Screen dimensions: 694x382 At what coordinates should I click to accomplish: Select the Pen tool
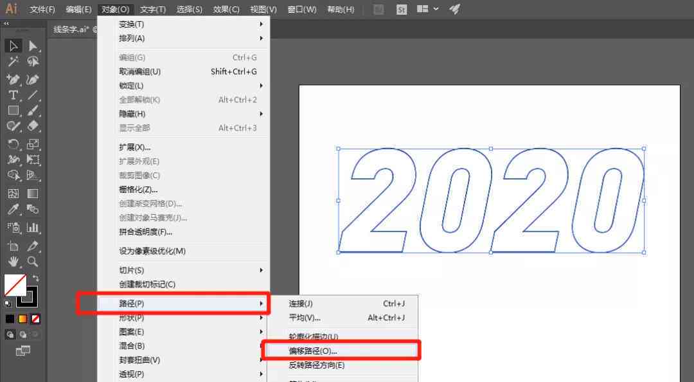[x=13, y=79]
